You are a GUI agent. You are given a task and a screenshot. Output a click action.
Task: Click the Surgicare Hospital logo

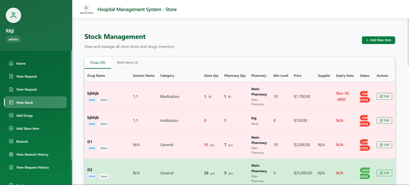tap(87, 9)
